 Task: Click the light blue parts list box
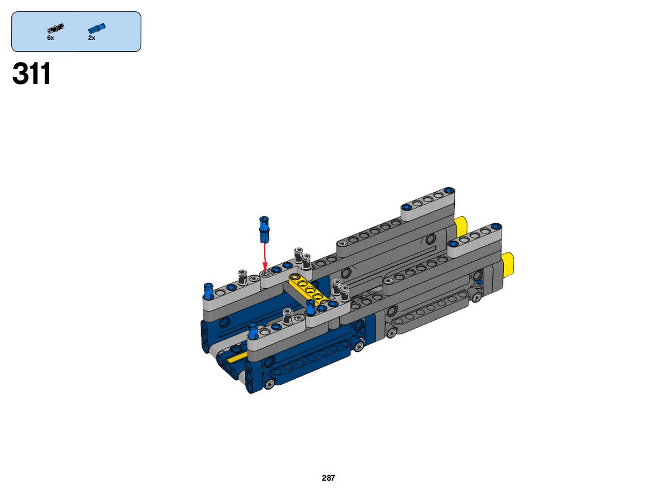pos(76,32)
